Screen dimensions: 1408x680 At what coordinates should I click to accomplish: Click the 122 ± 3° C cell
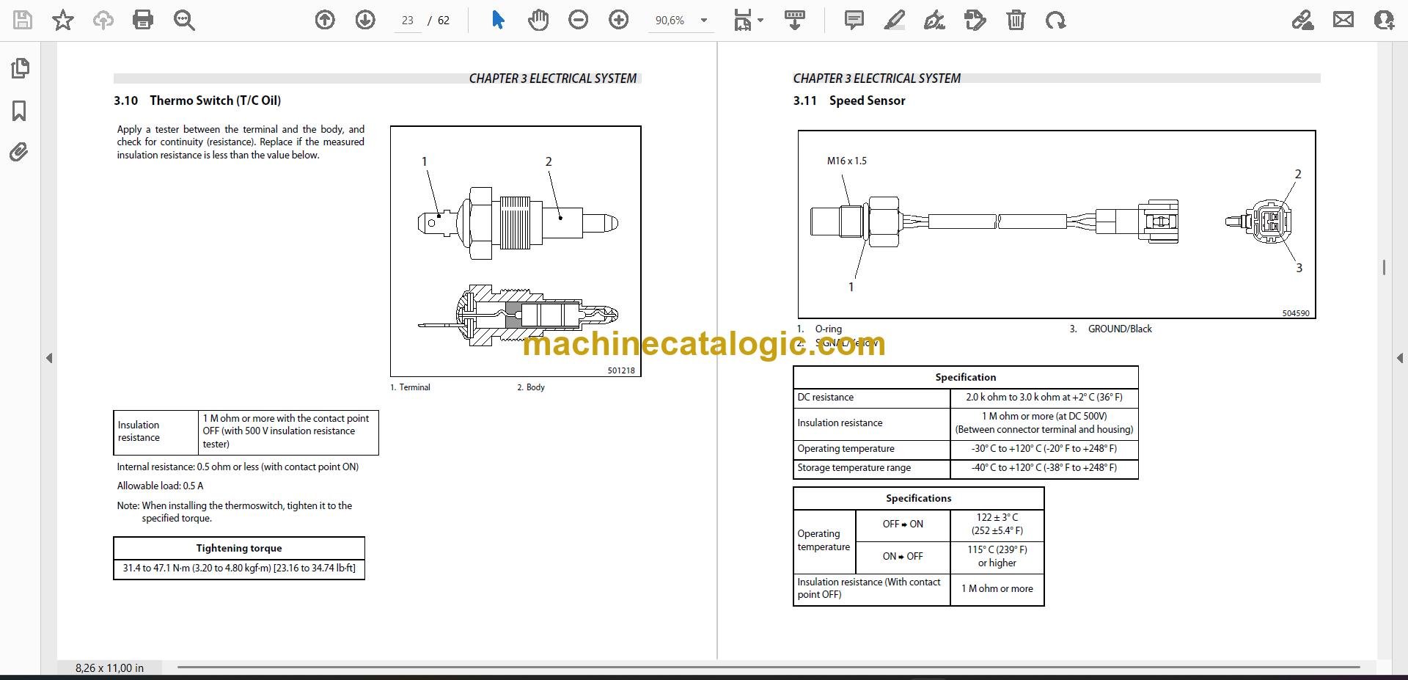tap(997, 524)
